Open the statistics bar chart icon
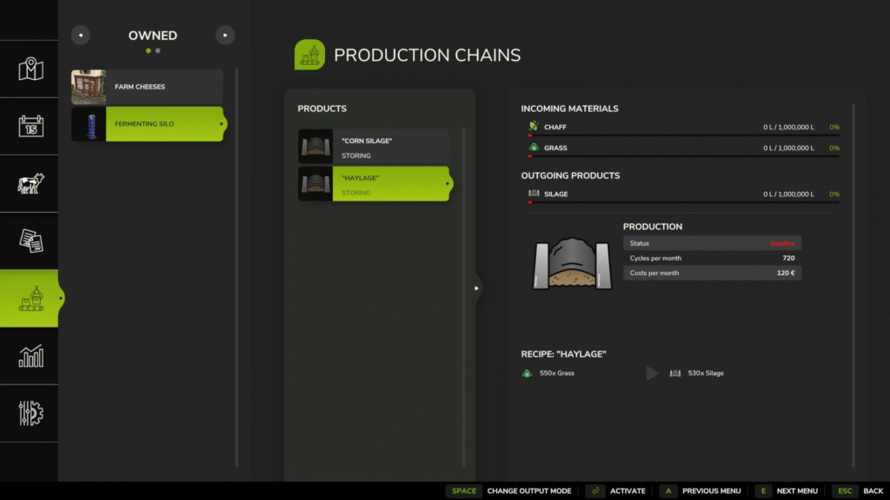The width and height of the screenshot is (890, 500). 30,356
